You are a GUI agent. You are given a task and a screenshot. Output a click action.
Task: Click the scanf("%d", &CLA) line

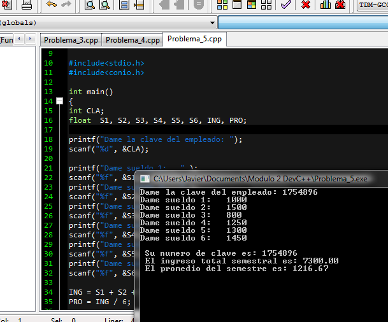coord(109,149)
